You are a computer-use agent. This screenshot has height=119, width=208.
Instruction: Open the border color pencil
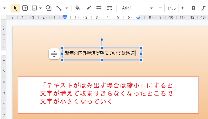[89, 8]
